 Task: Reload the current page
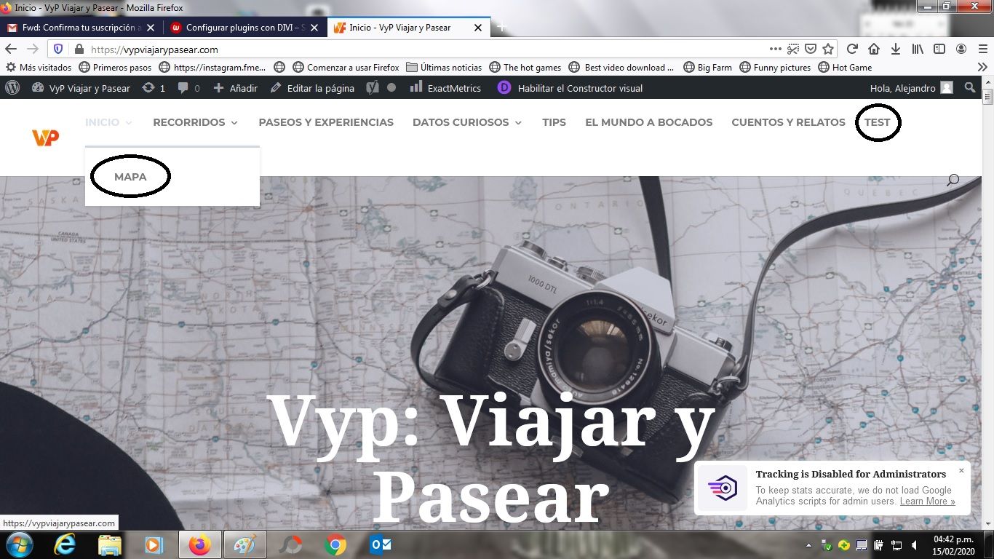[852, 49]
